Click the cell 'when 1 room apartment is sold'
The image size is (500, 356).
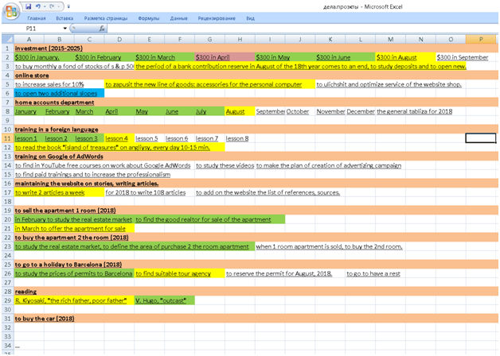tap(329, 246)
